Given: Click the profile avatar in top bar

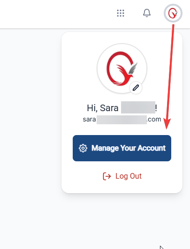Looking at the screenshot, I should pyautogui.click(x=173, y=13).
